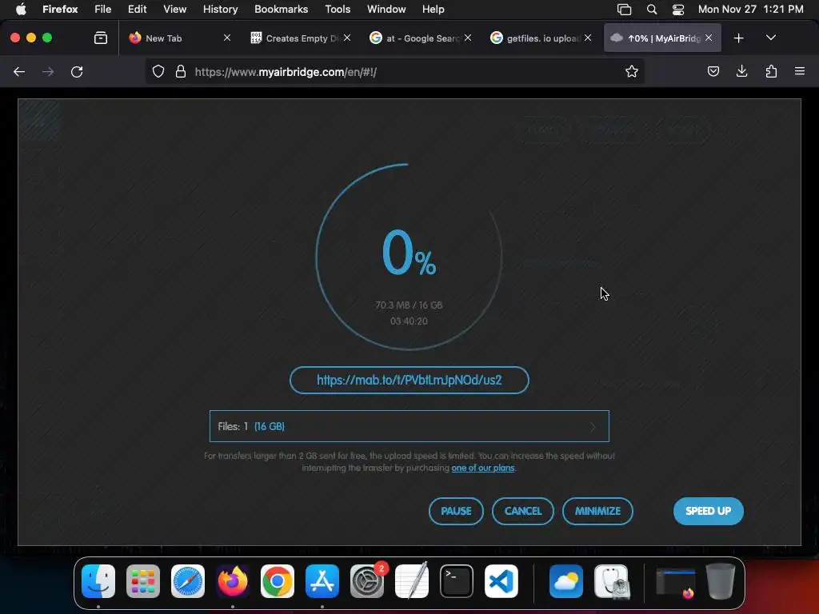Screen dimensions: 819x614
Task: List all tabs dropdown arrow
Action: 771,38
